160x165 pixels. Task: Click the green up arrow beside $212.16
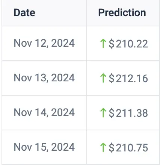click(103, 78)
